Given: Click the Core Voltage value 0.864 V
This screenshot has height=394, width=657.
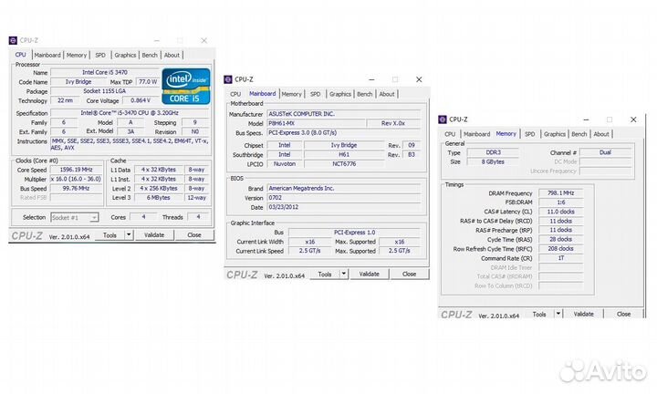Looking at the screenshot, I should coord(141,100).
